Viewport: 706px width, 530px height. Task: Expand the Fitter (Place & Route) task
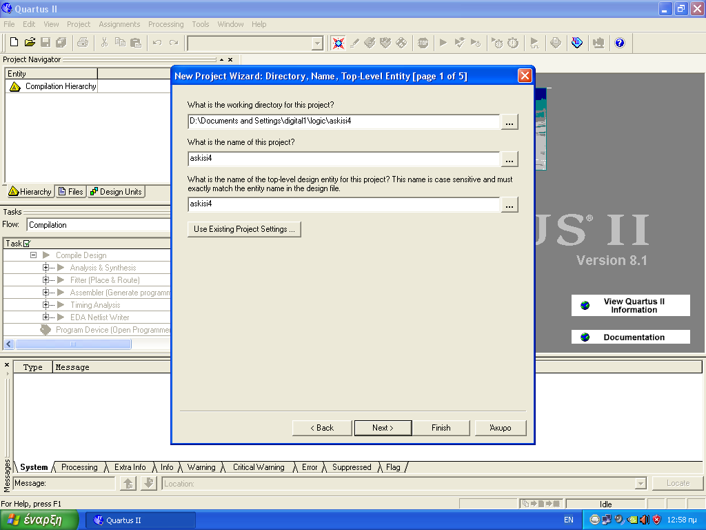[46, 280]
